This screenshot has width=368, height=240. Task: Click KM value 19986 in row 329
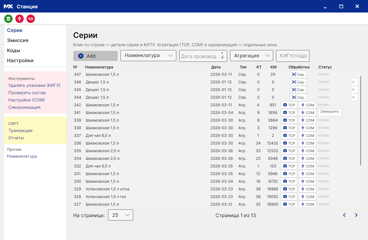pyautogui.click(x=273, y=189)
